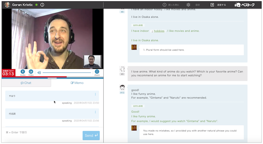The height and width of the screenshot is (144, 263).
Task: Click the leave room exit icon
Action: pos(212,5)
